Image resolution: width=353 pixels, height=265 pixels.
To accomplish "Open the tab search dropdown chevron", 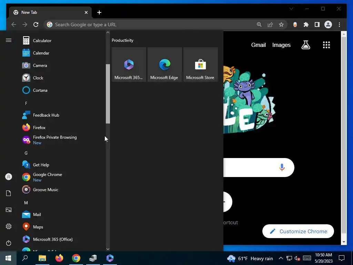I will [291, 9].
